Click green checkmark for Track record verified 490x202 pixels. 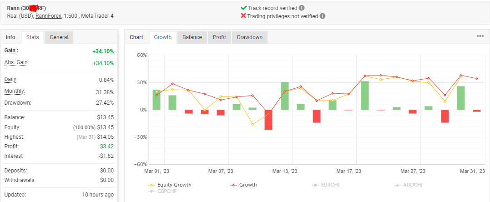244,8
